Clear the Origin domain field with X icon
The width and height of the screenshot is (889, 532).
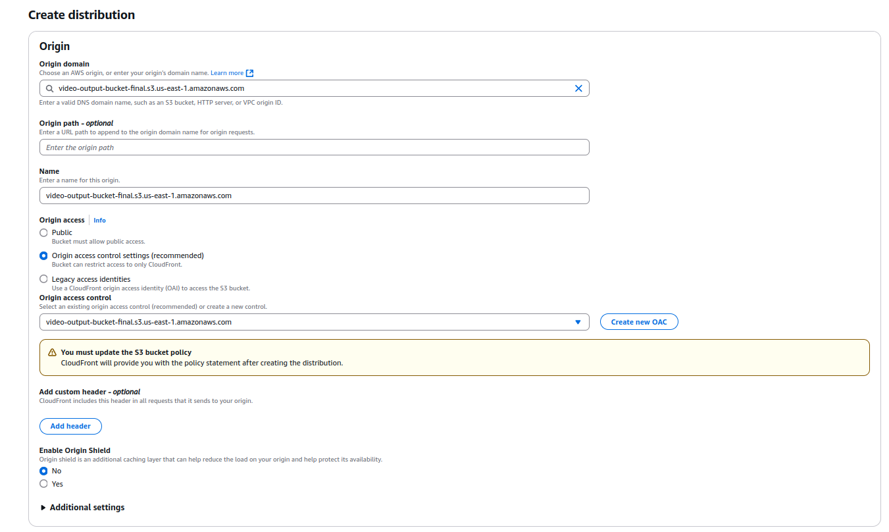point(578,88)
